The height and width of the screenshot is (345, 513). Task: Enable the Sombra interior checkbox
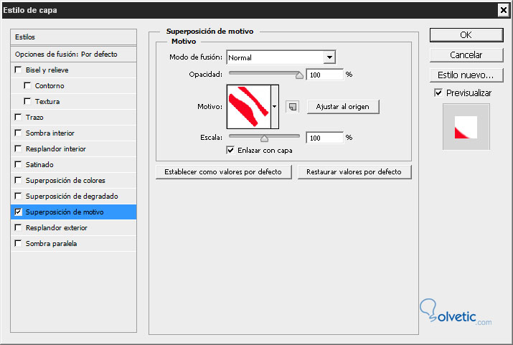[19, 133]
